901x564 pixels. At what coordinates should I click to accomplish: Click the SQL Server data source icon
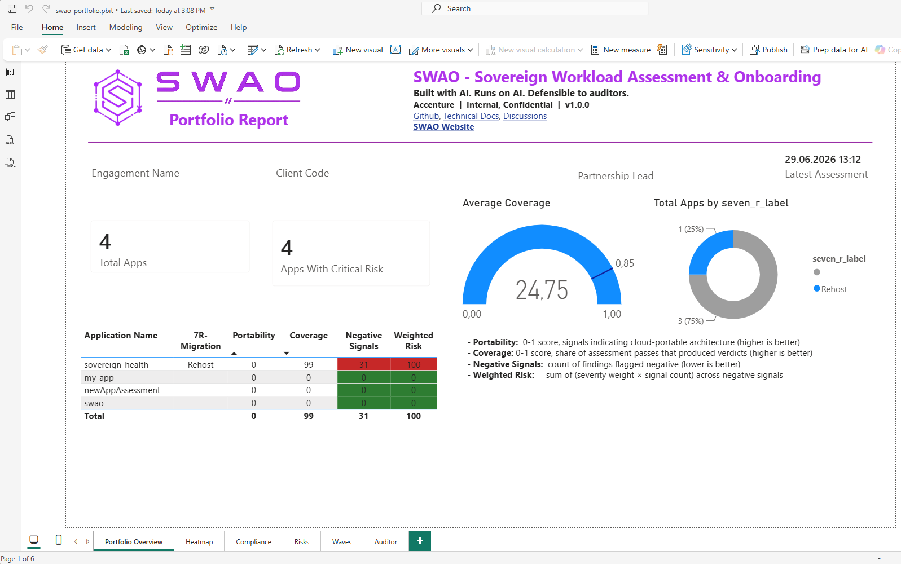tap(168, 50)
